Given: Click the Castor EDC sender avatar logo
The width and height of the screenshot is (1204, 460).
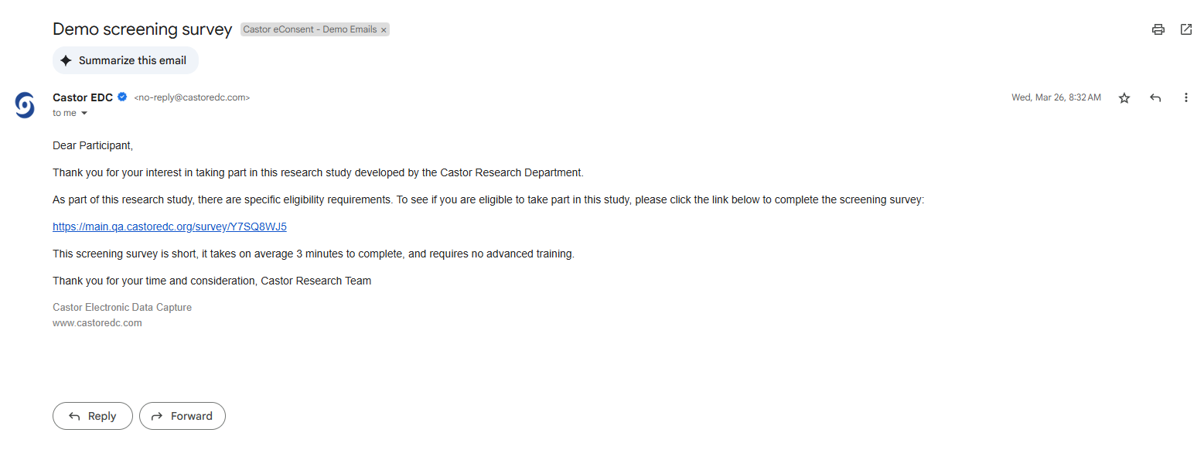Looking at the screenshot, I should click(25, 105).
